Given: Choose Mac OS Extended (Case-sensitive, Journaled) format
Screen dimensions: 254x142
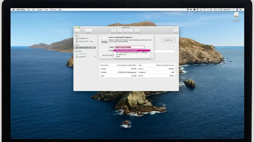Looking at the screenshot, I should pos(132,53).
